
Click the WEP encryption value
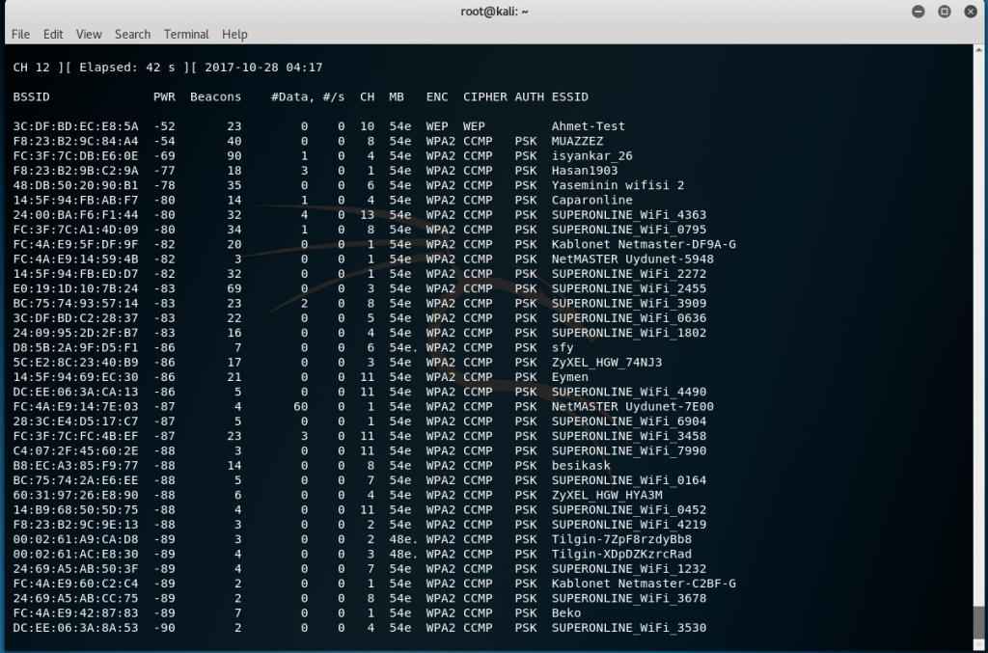pos(437,126)
